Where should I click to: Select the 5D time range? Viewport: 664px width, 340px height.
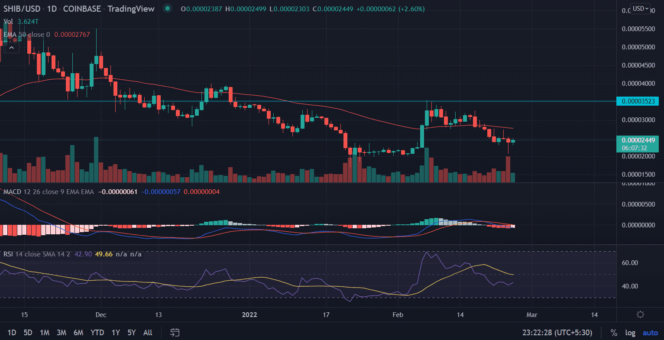tap(28, 333)
